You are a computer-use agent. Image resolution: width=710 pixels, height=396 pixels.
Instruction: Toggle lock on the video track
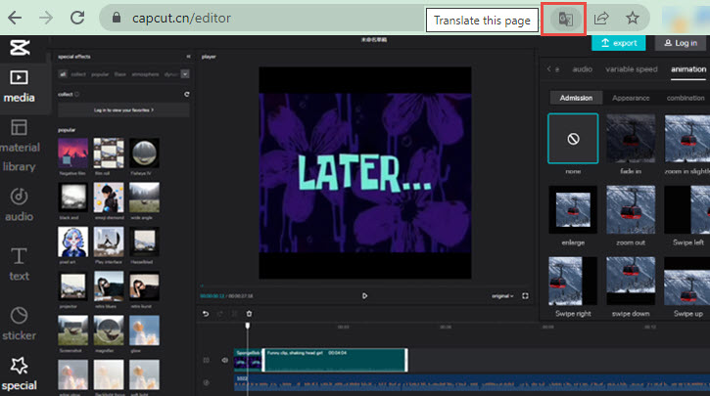(x=205, y=360)
